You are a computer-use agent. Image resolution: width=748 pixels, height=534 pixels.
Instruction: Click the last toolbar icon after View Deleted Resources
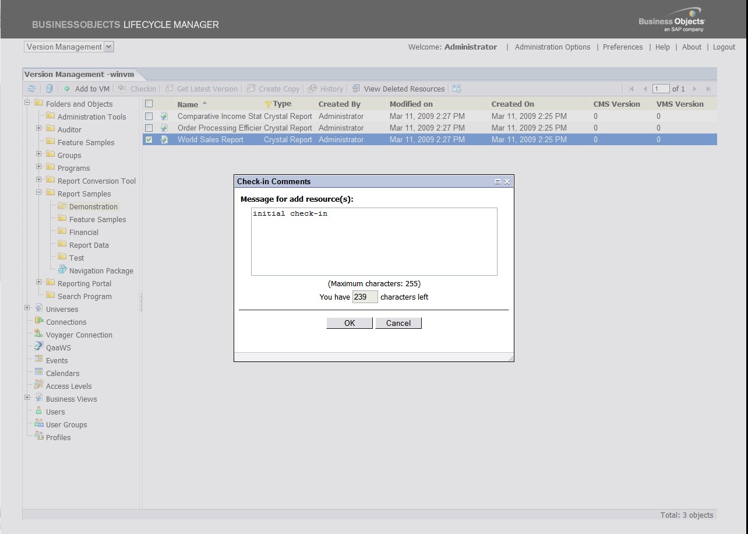coord(457,89)
